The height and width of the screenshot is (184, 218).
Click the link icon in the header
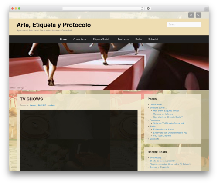[191, 15]
